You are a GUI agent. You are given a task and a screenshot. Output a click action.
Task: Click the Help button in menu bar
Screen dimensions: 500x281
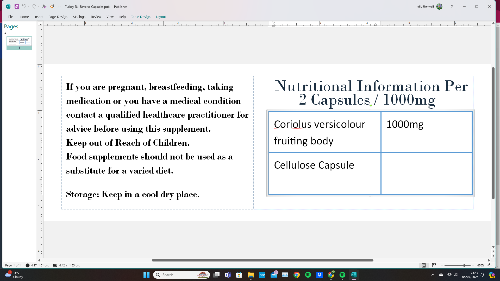click(x=122, y=16)
